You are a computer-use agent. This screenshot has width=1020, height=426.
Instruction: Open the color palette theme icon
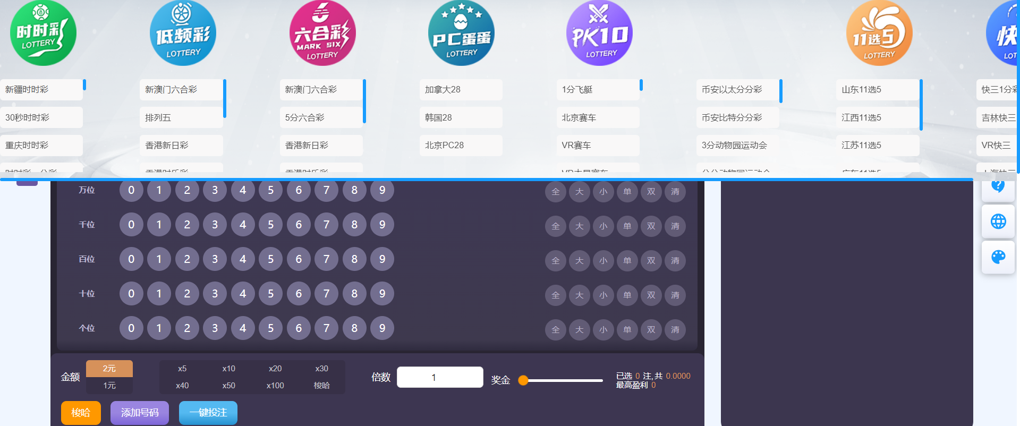click(998, 257)
